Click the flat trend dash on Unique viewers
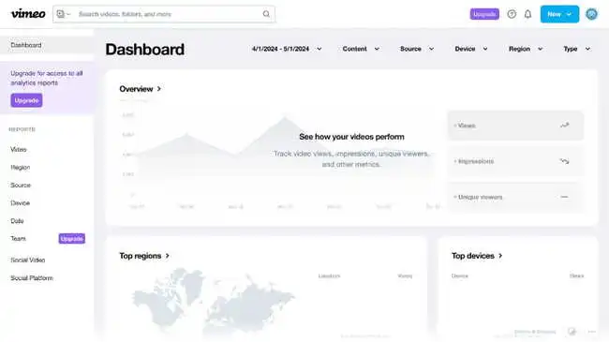Screen dimensions: 609x342 pos(564,197)
